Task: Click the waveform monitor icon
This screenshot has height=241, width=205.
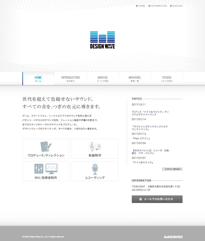Action: point(52,169)
